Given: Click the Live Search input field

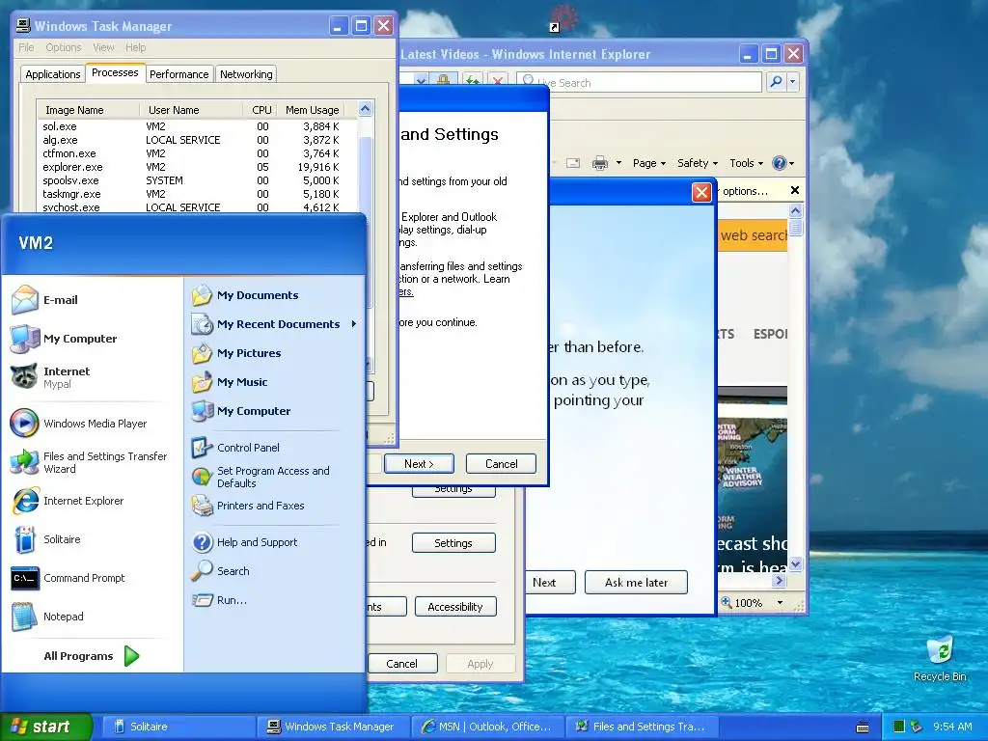Looking at the screenshot, I should click(x=640, y=82).
